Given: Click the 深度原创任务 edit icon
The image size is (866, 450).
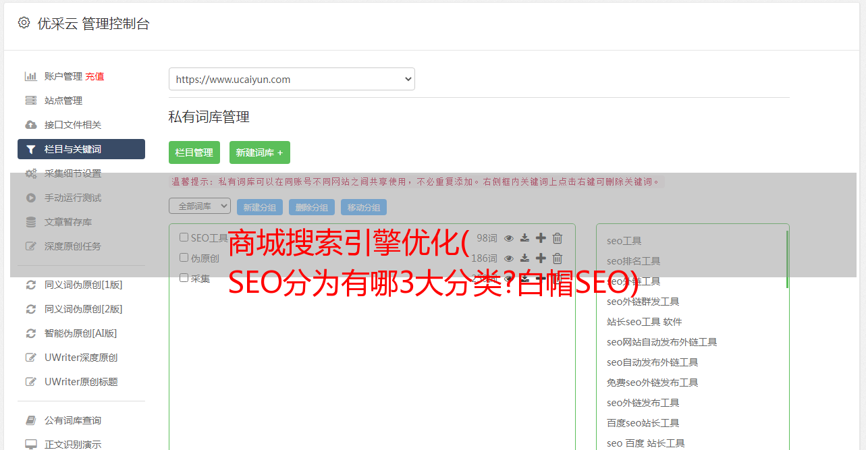Looking at the screenshot, I should (x=31, y=246).
